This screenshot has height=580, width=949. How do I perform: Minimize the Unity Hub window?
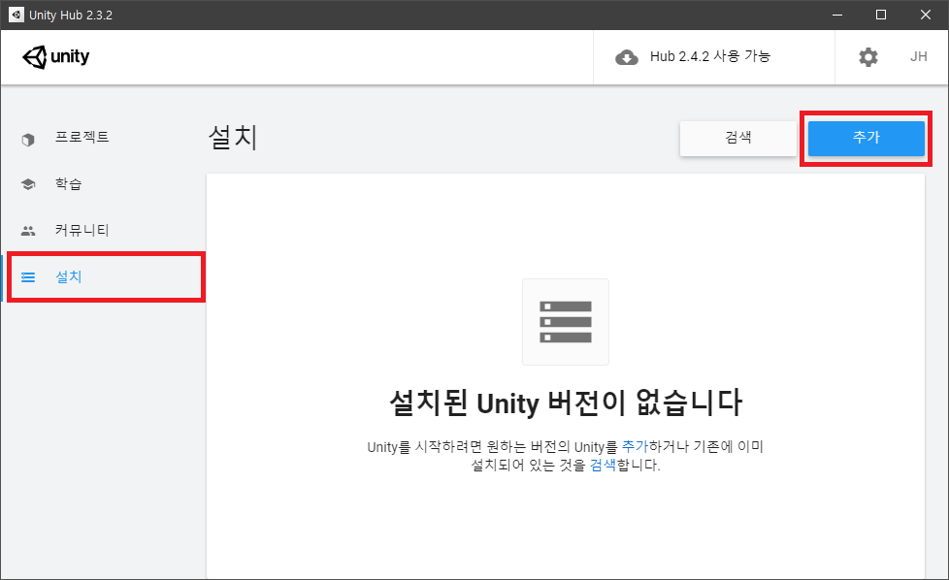pyautogui.click(x=837, y=15)
